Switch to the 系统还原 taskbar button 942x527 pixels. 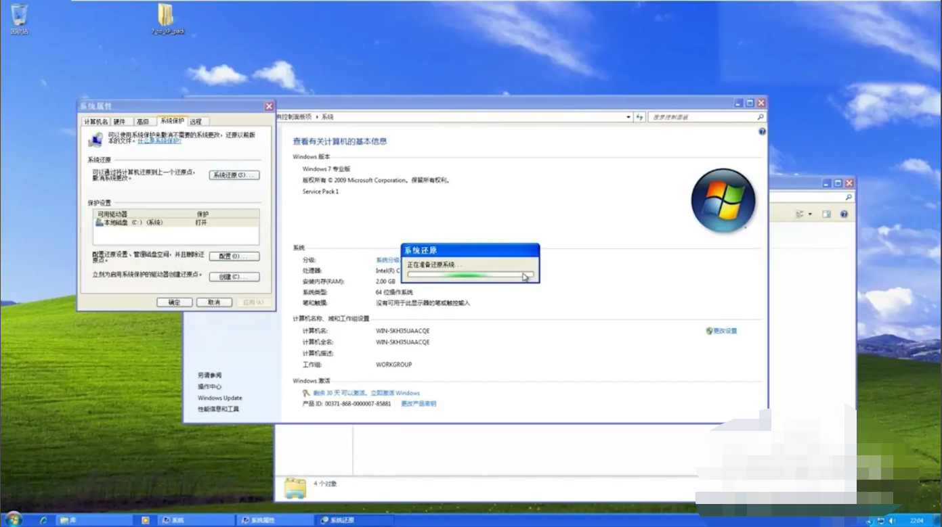tap(355, 520)
